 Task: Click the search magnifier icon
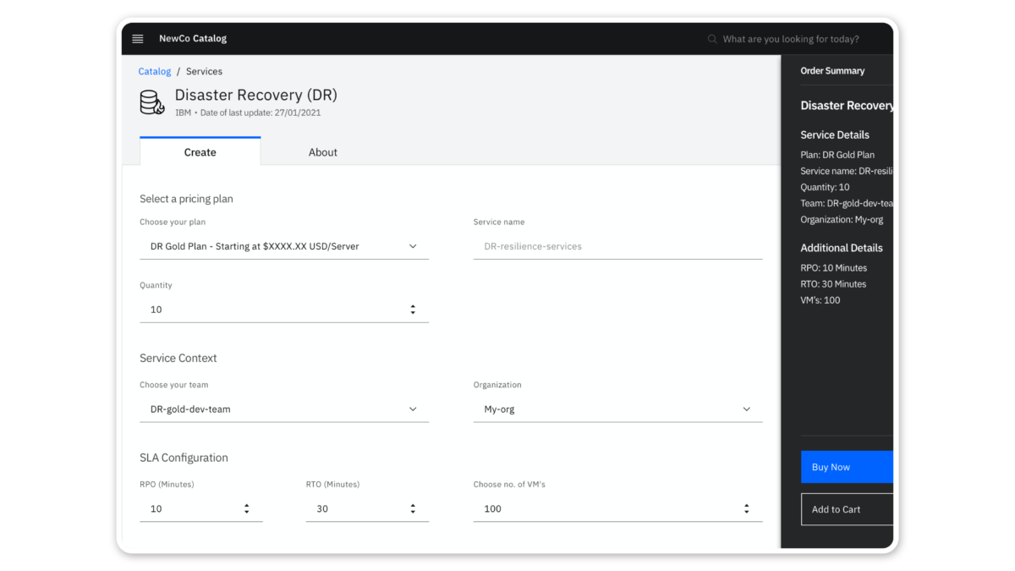[x=712, y=39]
